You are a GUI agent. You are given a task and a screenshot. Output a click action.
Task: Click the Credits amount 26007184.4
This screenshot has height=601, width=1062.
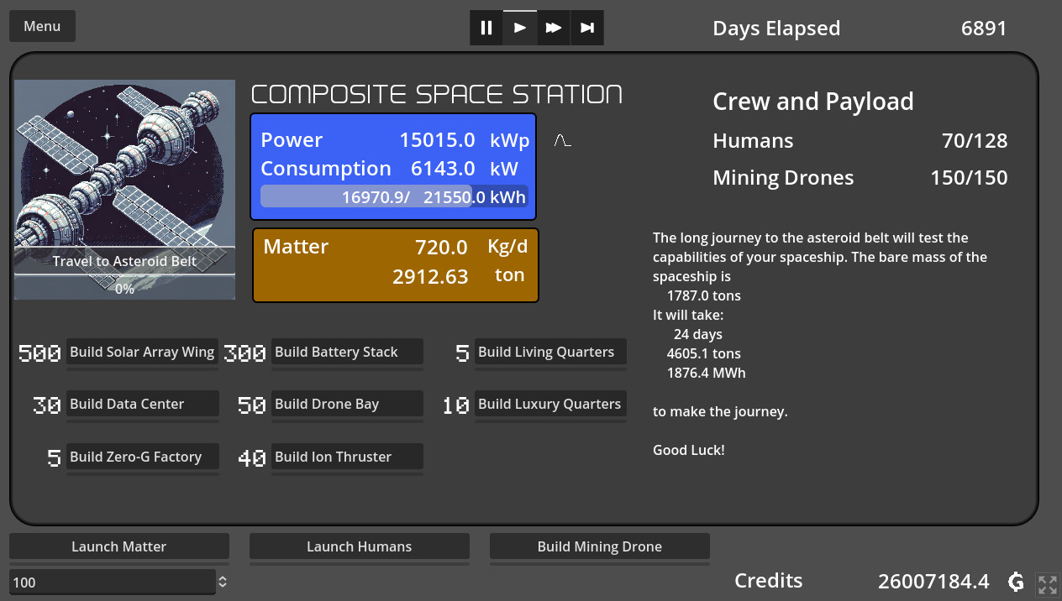click(x=933, y=581)
